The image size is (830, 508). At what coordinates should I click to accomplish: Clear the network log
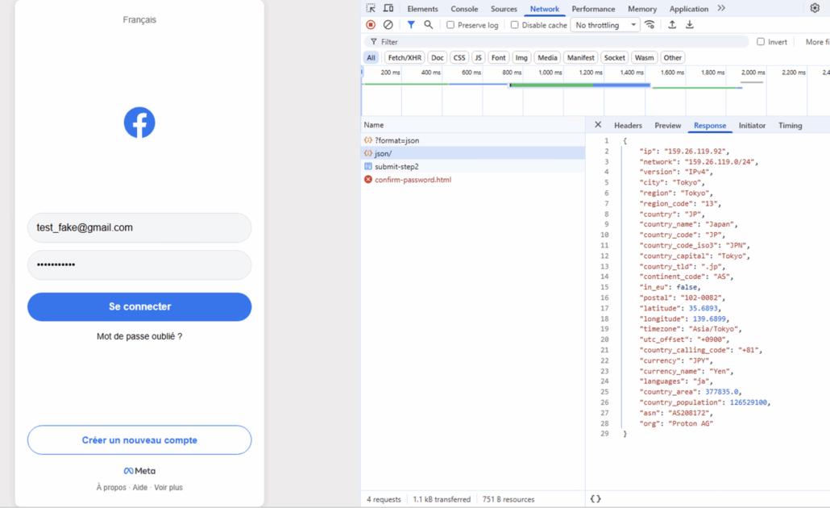point(388,25)
